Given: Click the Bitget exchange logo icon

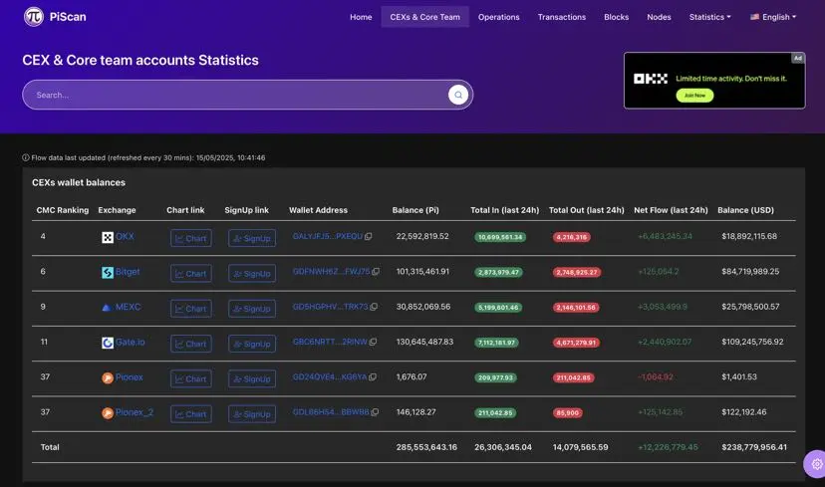Looking at the screenshot, I should [108, 273].
